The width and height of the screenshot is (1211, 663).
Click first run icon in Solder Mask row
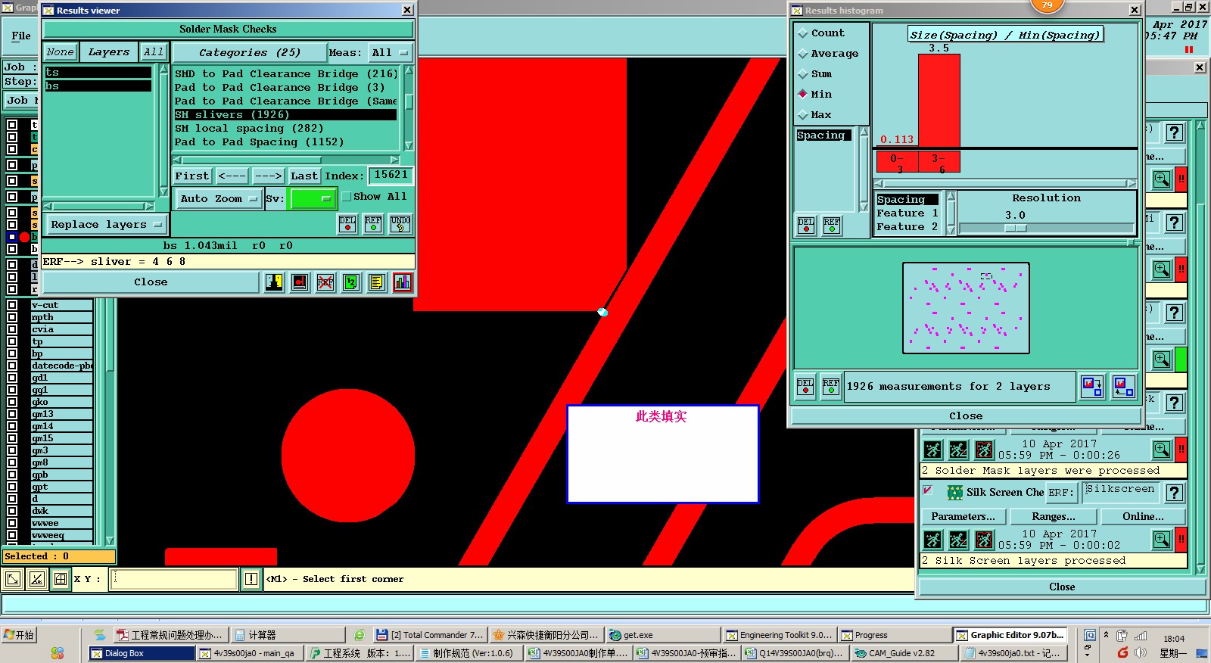coord(933,450)
